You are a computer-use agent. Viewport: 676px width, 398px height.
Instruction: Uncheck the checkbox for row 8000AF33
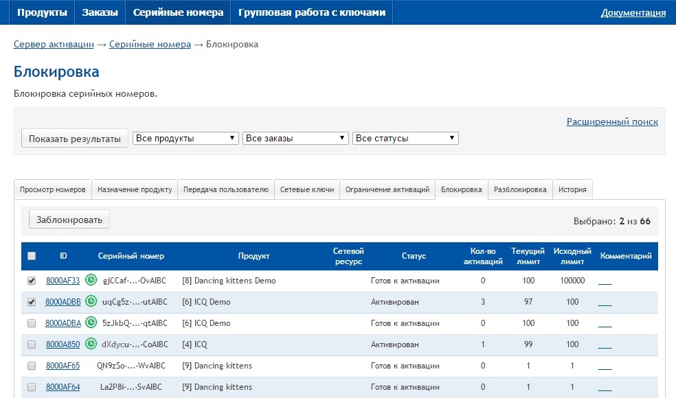31,281
